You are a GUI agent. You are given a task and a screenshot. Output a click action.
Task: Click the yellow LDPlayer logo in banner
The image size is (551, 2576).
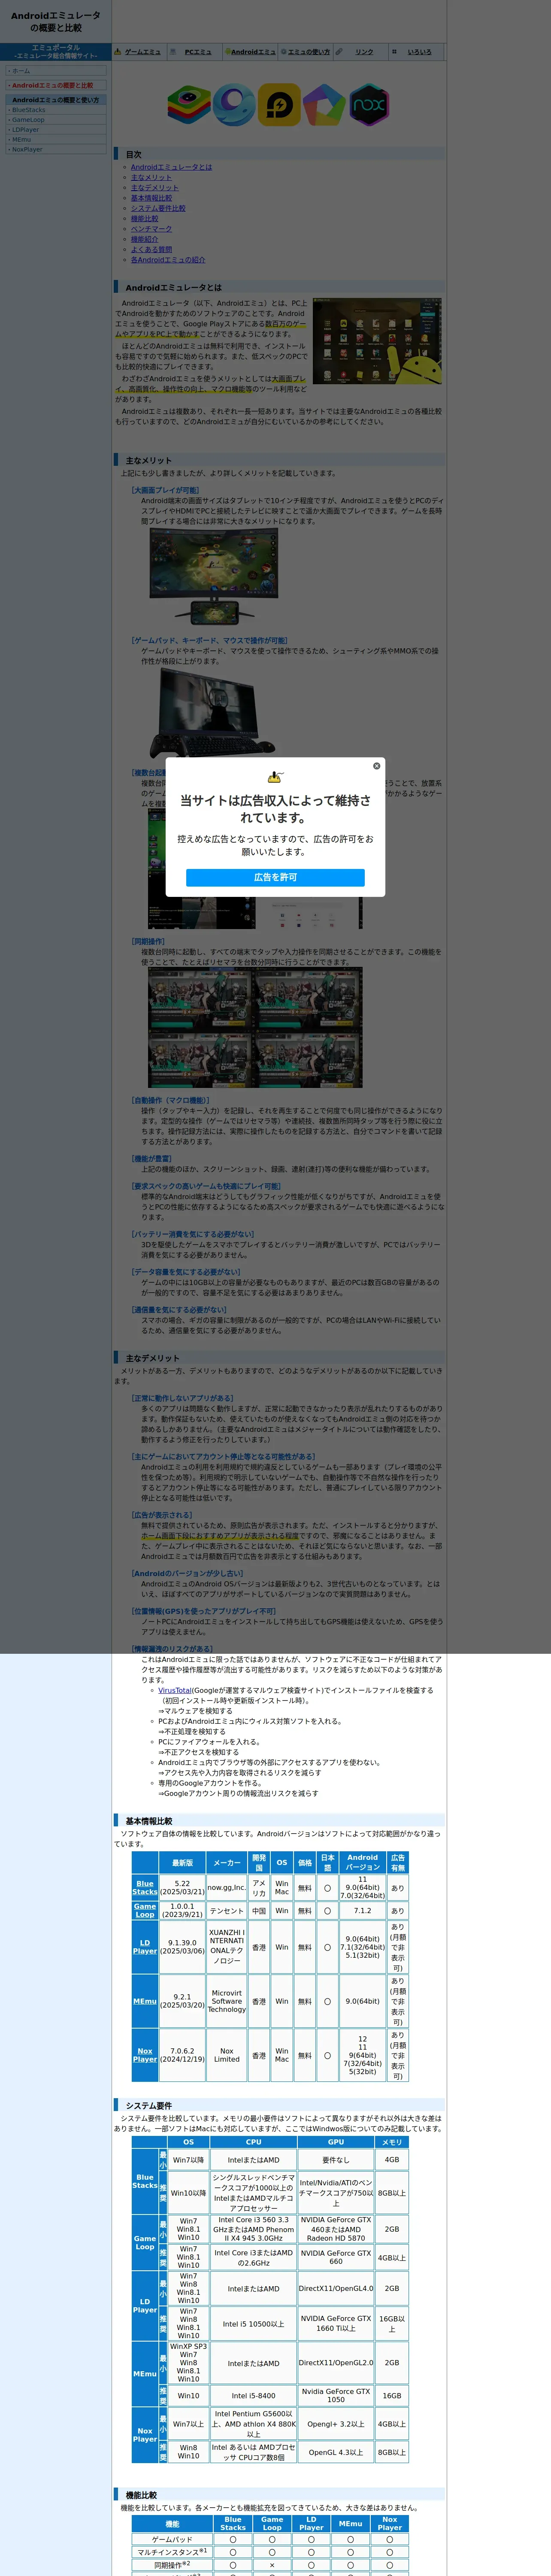click(279, 105)
